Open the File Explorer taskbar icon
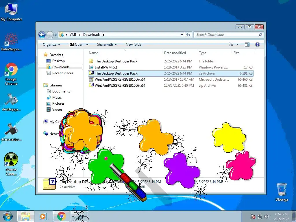The width and height of the screenshot is (296, 222). coord(26,216)
